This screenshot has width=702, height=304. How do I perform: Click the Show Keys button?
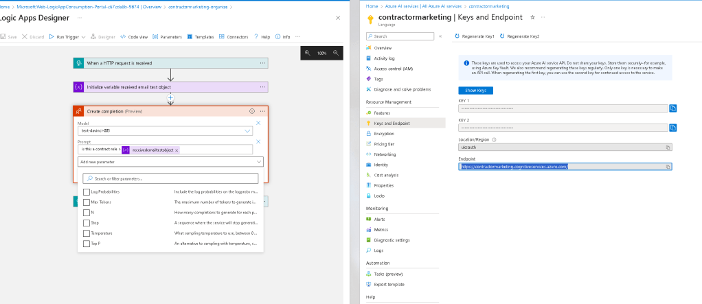click(x=475, y=91)
